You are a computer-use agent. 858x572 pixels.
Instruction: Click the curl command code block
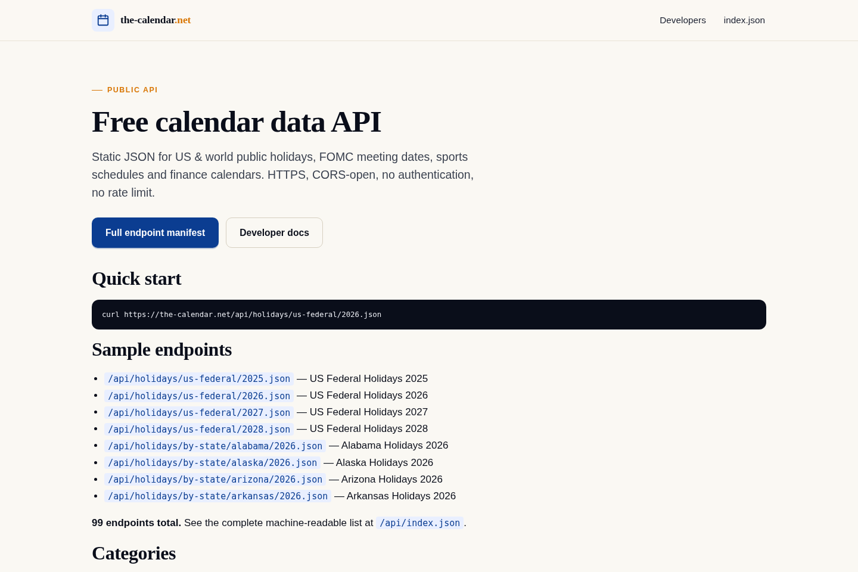tap(429, 315)
